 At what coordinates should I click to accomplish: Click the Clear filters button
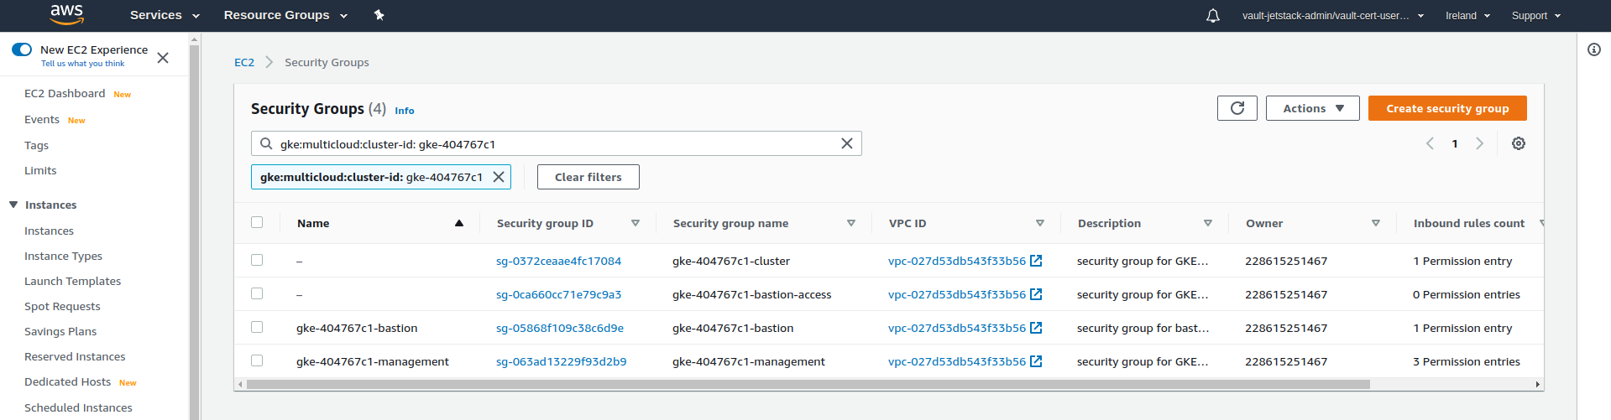[588, 177]
